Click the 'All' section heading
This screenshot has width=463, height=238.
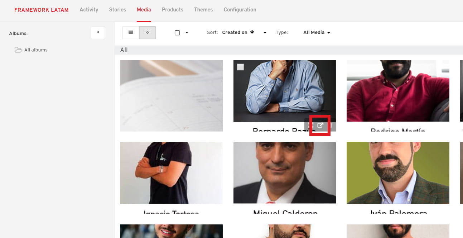click(x=124, y=50)
